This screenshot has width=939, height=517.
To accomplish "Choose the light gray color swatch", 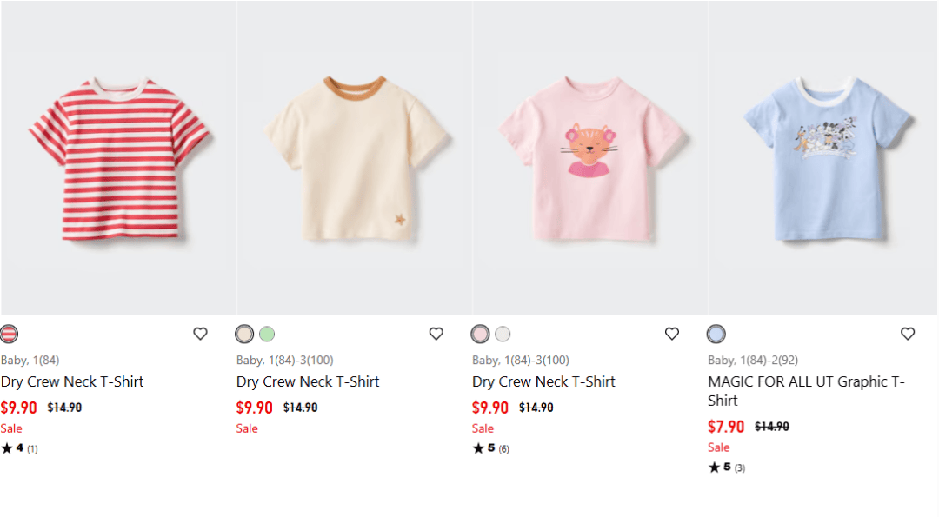I will click(x=503, y=334).
